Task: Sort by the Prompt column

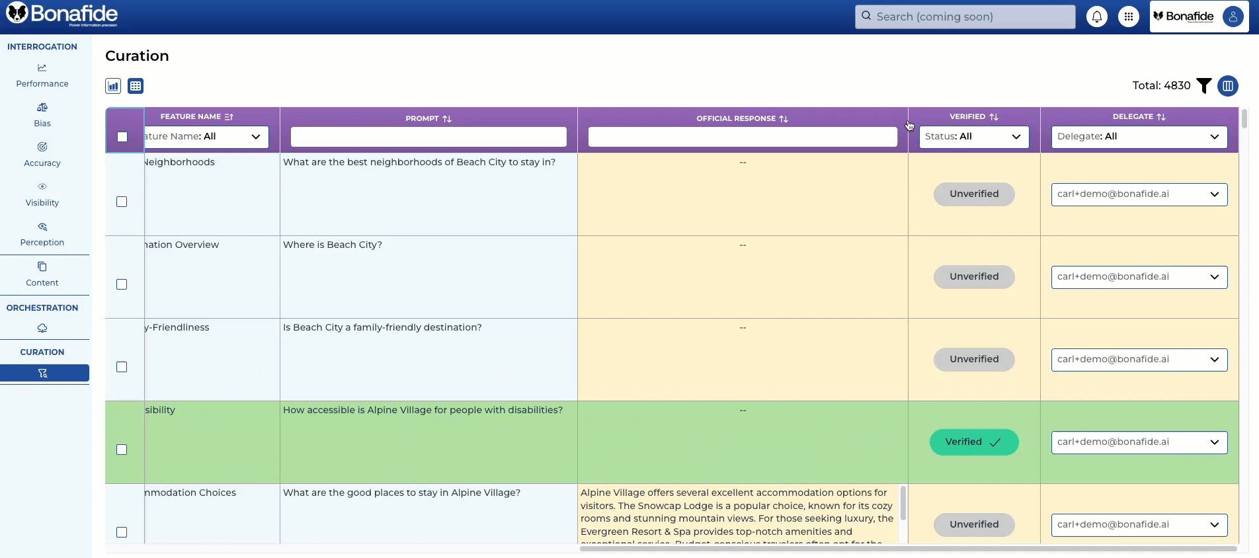Action: pyautogui.click(x=428, y=119)
